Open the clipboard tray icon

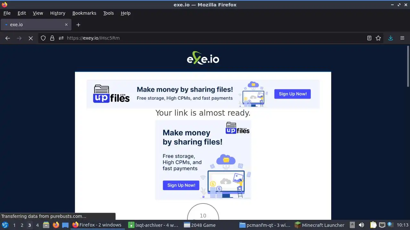(373, 225)
